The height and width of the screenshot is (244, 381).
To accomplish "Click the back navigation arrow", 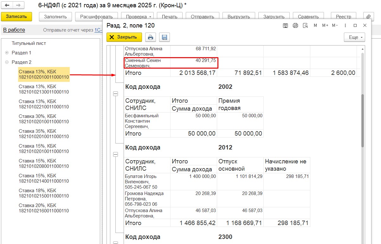I will [x=7, y=6].
